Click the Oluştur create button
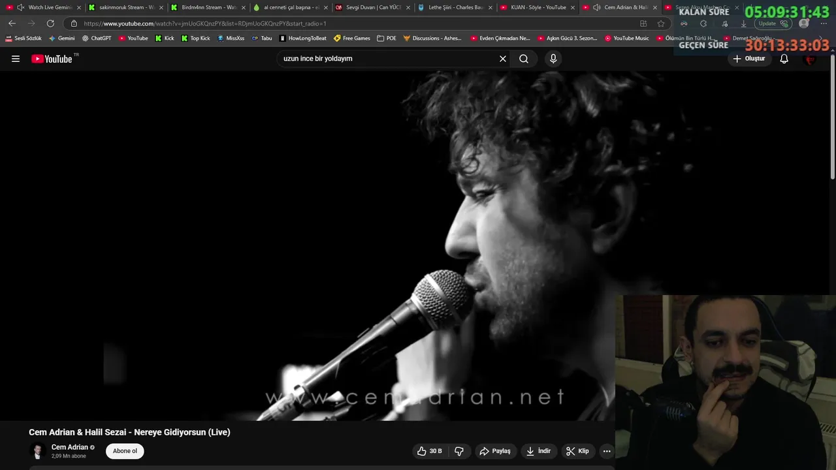 click(x=748, y=59)
